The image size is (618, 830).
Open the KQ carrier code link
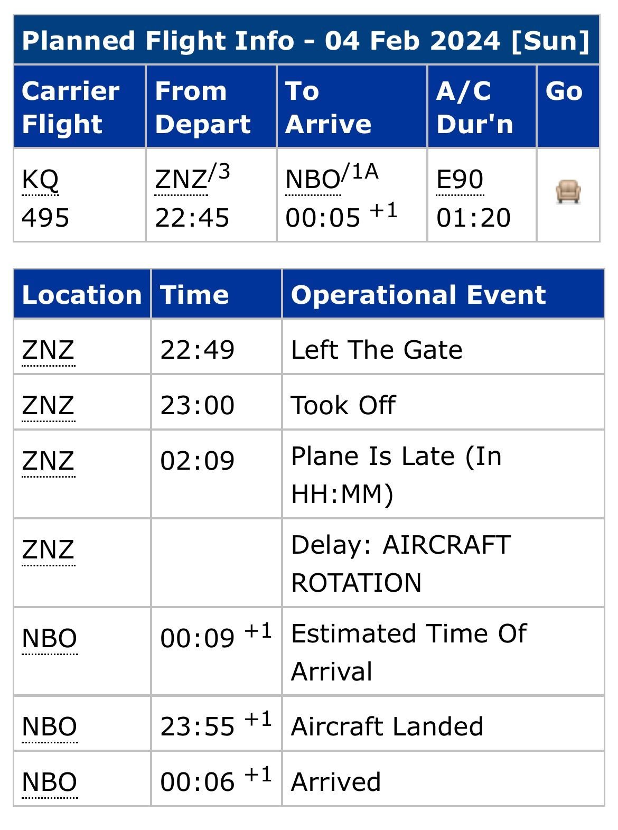(x=40, y=180)
